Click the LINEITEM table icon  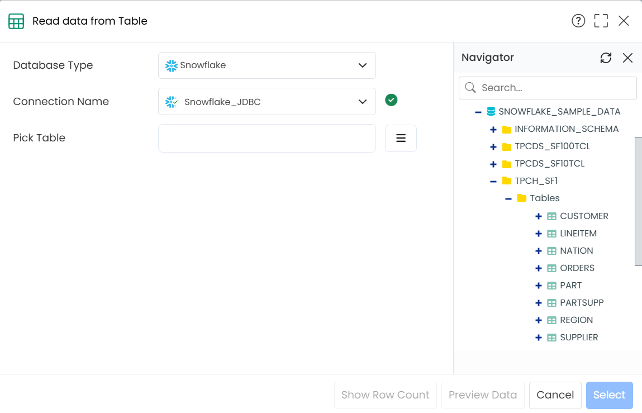(551, 234)
